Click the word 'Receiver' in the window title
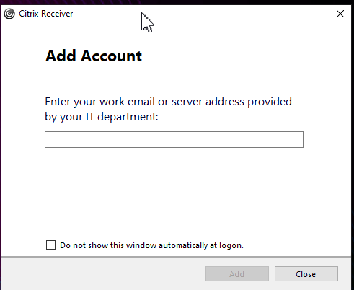The width and height of the screenshot is (354, 290). (x=57, y=14)
